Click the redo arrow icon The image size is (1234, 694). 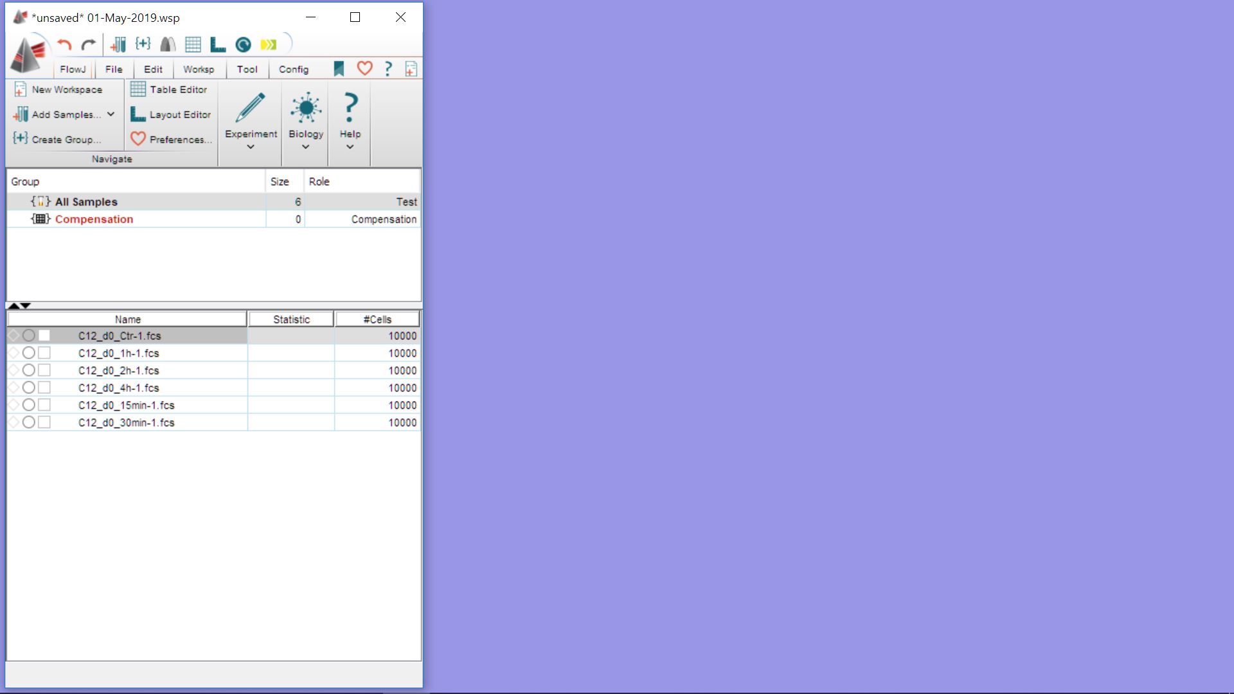click(89, 44)
